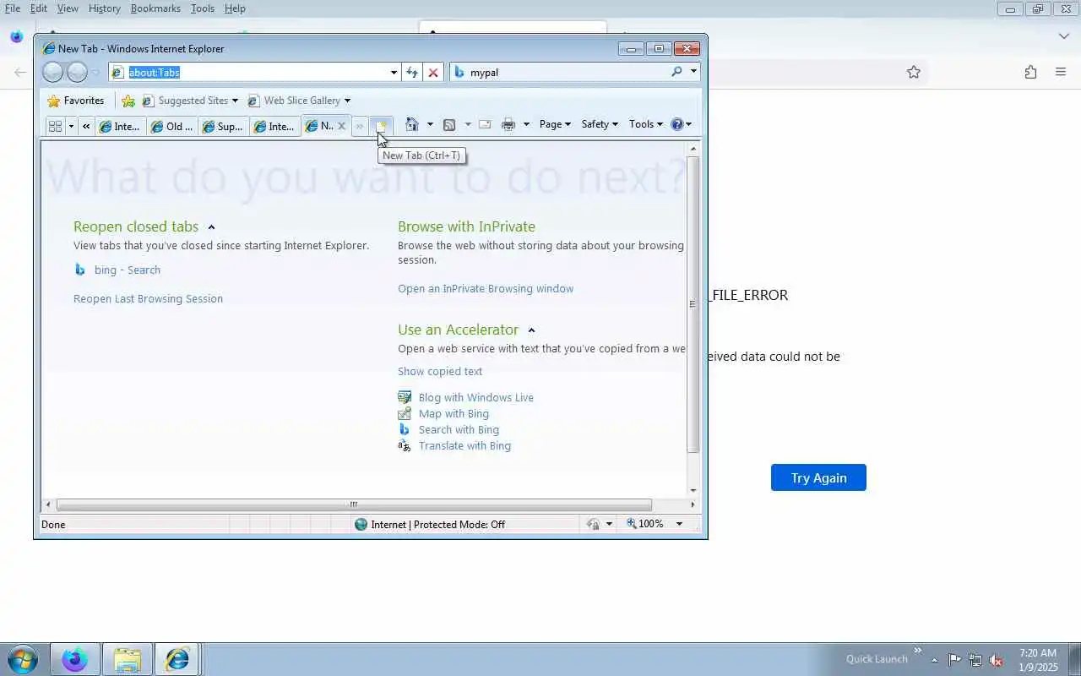Open Firefox extensions puzzle icon
The image size is (1081, 676).
1030,73
